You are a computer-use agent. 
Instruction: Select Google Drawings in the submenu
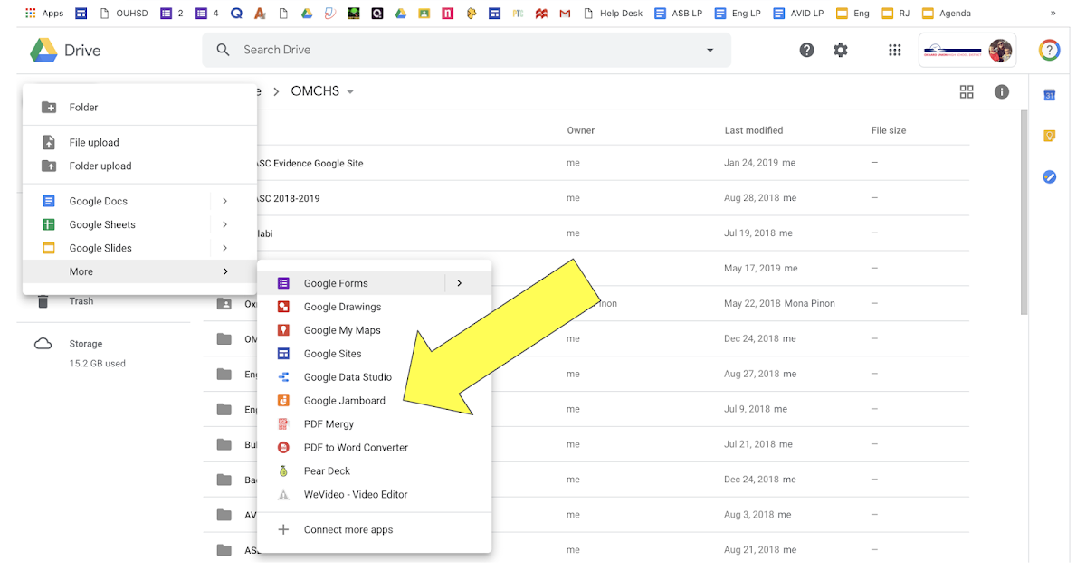(375, 307)
